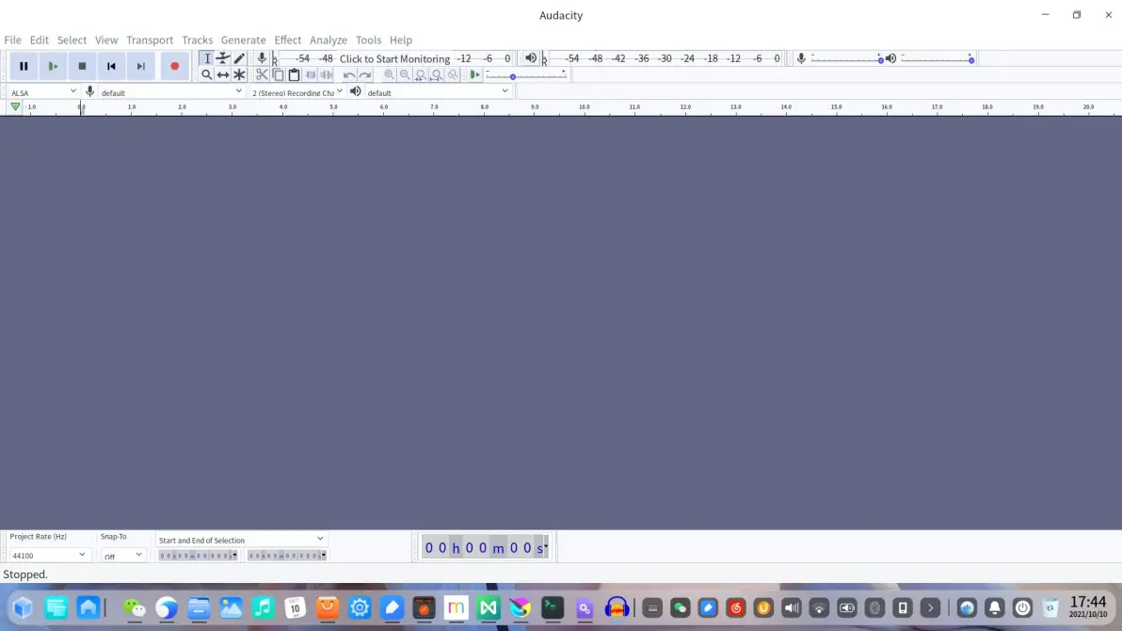Open the Tracks menu

[x=197, y=40]
